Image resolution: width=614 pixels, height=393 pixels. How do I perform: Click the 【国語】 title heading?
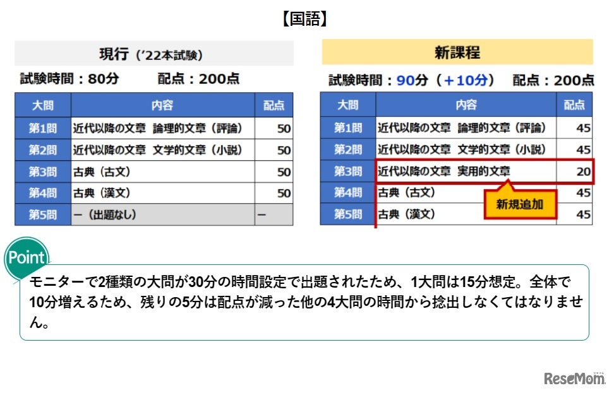[306, 18]
